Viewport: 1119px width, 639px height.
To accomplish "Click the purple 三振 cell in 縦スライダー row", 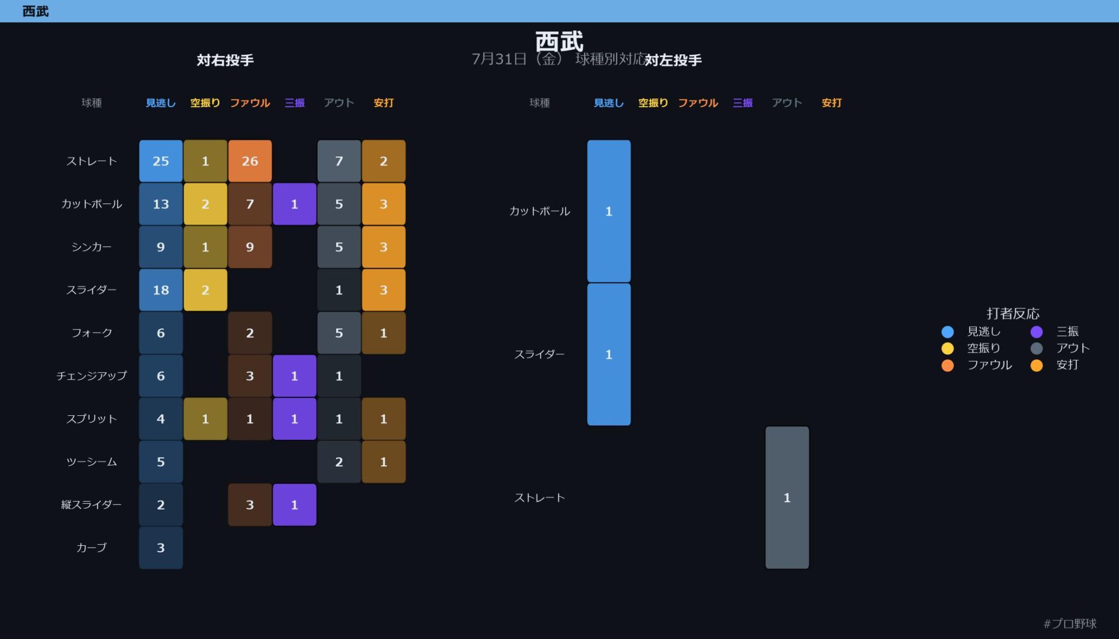I will pyautogui.click(x=294, y=504).
